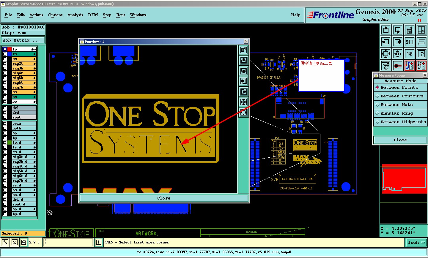
Task: Click the diagonal line tool icon in bottom bar
Action: pyautogui.click(x=14, y=242)
